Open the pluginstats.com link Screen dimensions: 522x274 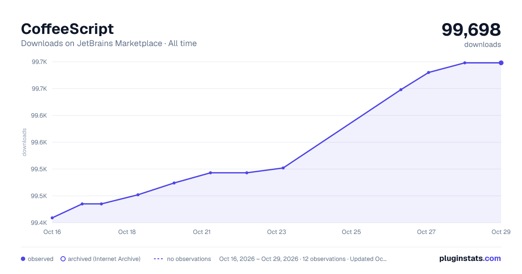pyautogui.click(x=470, y=258)
